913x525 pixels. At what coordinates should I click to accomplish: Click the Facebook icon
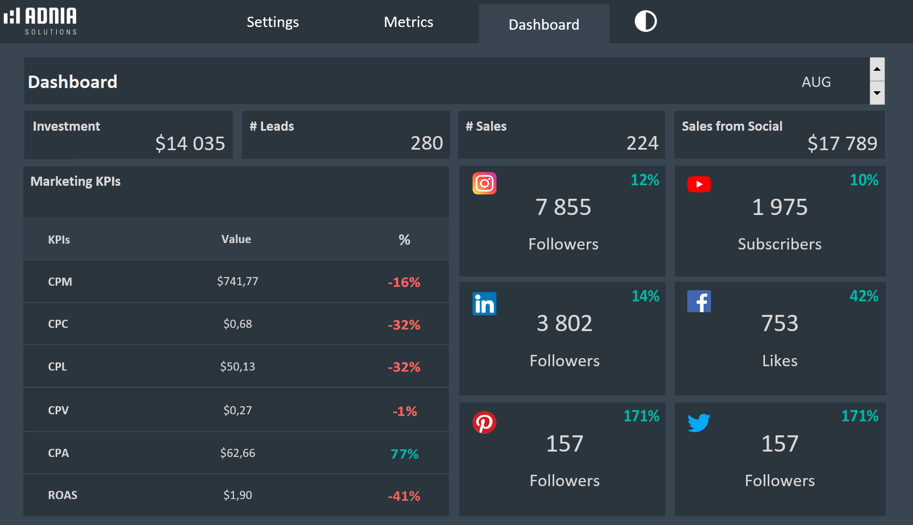pos(699,301)
